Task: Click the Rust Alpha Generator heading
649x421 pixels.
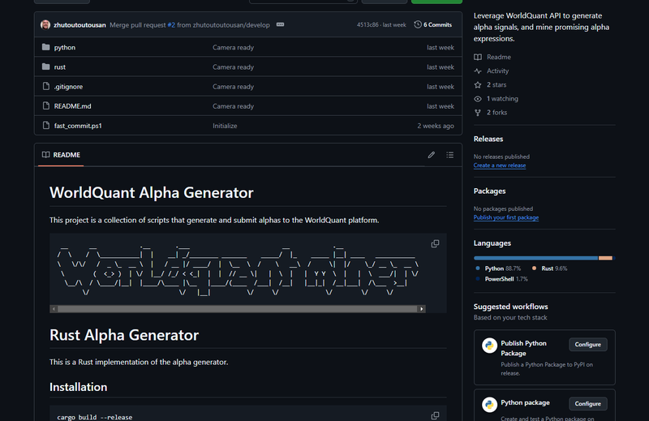Action: pos(124,335)
